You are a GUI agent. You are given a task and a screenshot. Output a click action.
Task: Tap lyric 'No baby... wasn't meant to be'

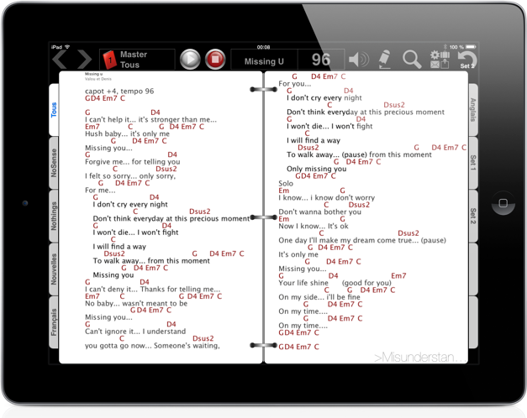pyautogui.click(x=136, y=303)
